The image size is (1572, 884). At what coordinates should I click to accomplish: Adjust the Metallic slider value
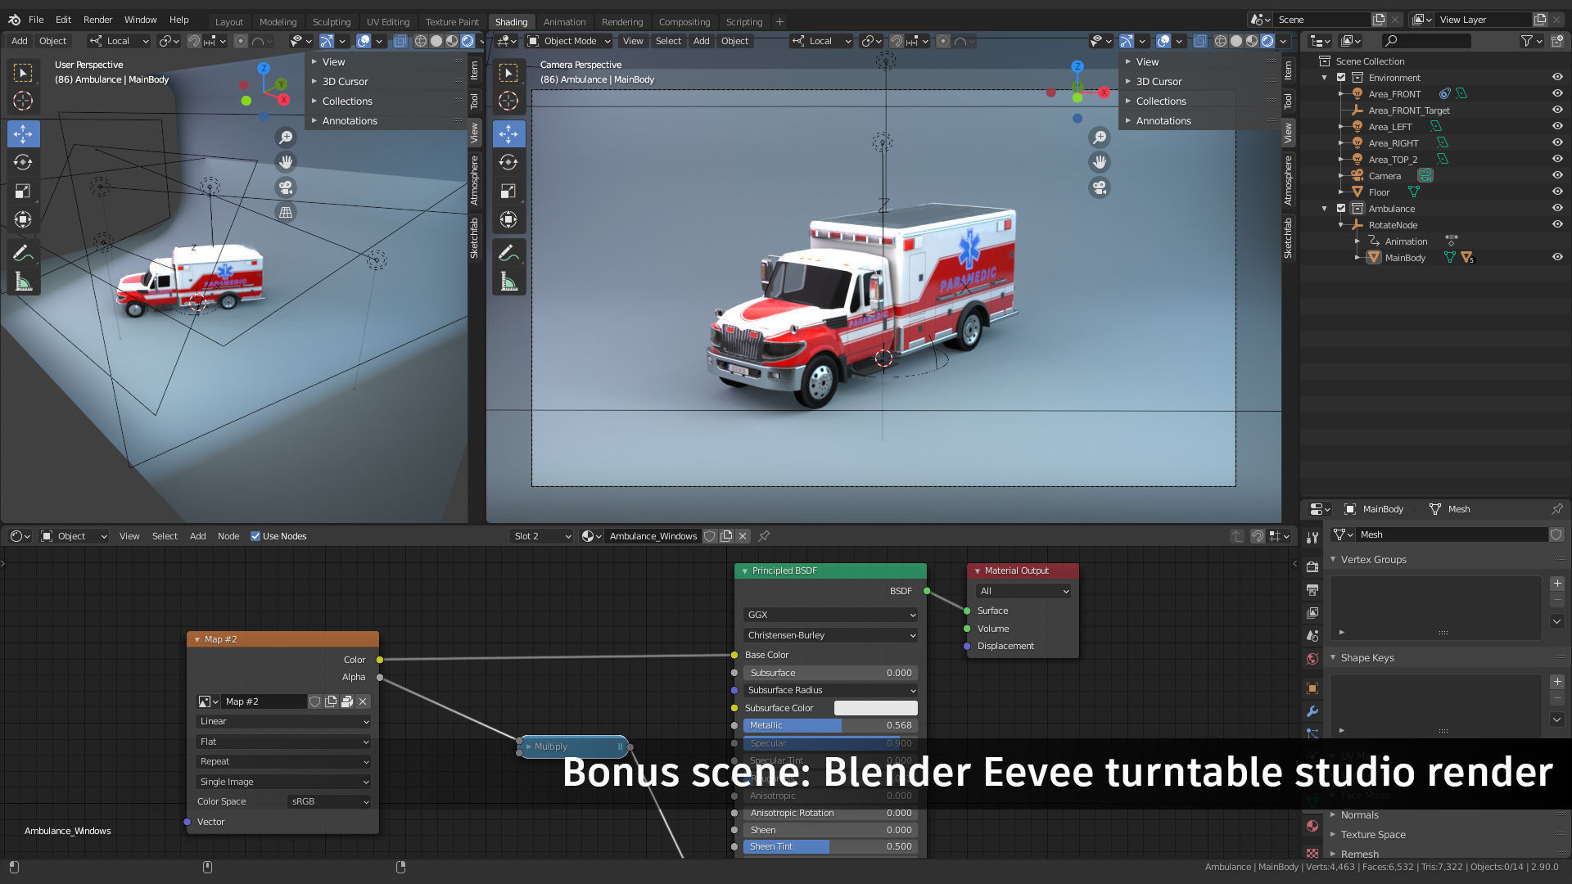coord(830,725)
